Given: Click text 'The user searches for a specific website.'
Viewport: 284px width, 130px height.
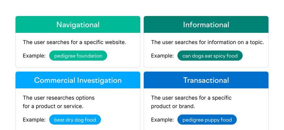Looking at the screenshot, I should (75, 42).
